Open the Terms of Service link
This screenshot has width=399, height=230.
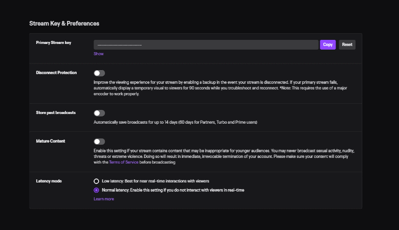click(124, 162)
